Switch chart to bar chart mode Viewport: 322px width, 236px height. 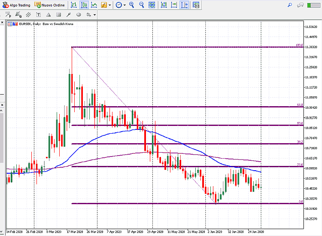tap(74, 5)
